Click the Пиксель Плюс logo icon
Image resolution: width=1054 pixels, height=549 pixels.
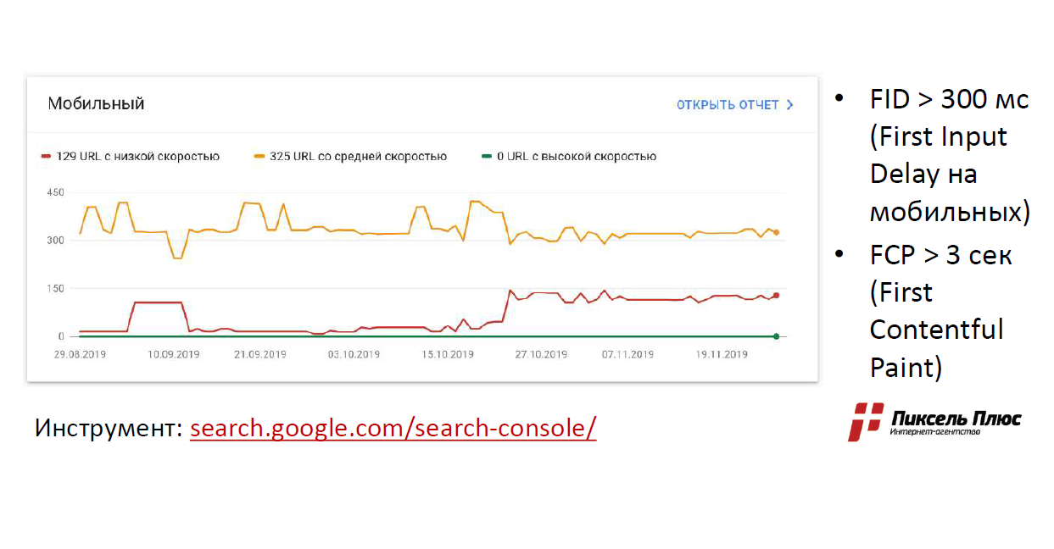(x=865, y=421)
